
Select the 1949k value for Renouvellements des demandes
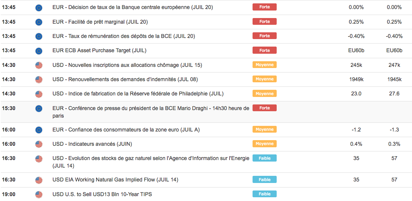[356, 79]
